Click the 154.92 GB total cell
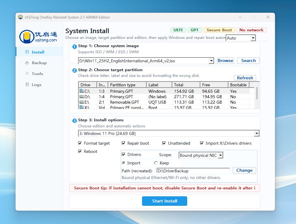Screen dimensions: 296x224 point(184,91)
